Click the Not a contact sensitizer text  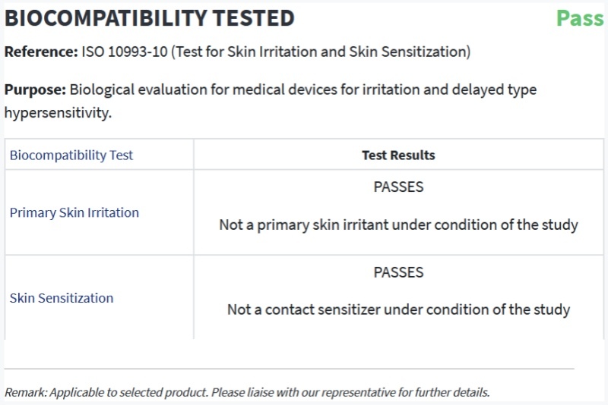coord(398,309)
